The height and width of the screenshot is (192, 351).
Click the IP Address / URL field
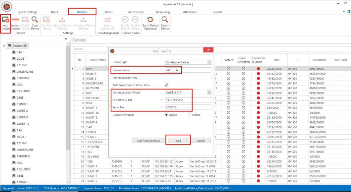click(188, 100)
